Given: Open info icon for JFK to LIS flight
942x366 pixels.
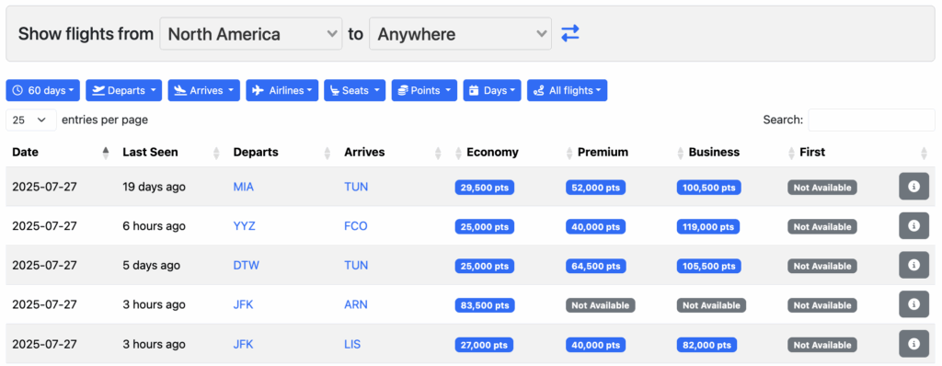Looking at the screenshot, I should pyautogui.click(x=913, y=344).
